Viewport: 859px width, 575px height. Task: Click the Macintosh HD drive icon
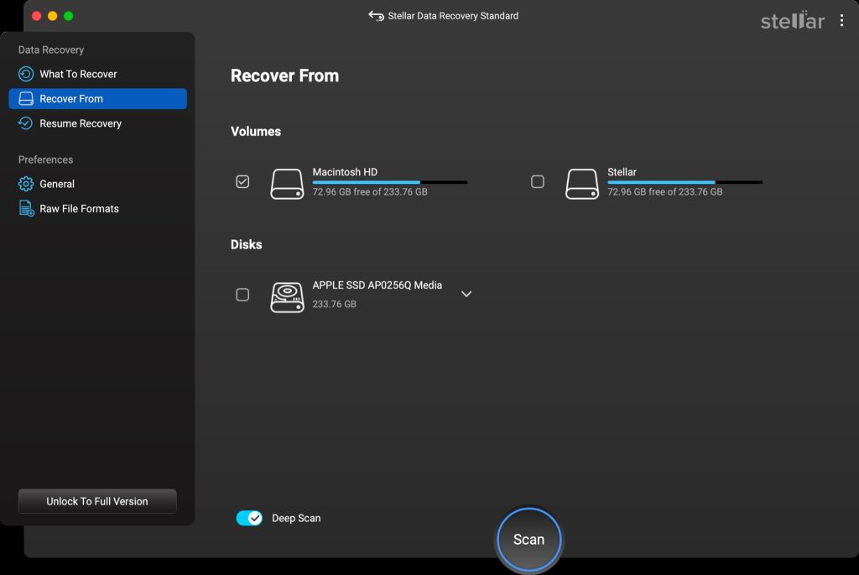pyautogui.click(x=287, y=182)
